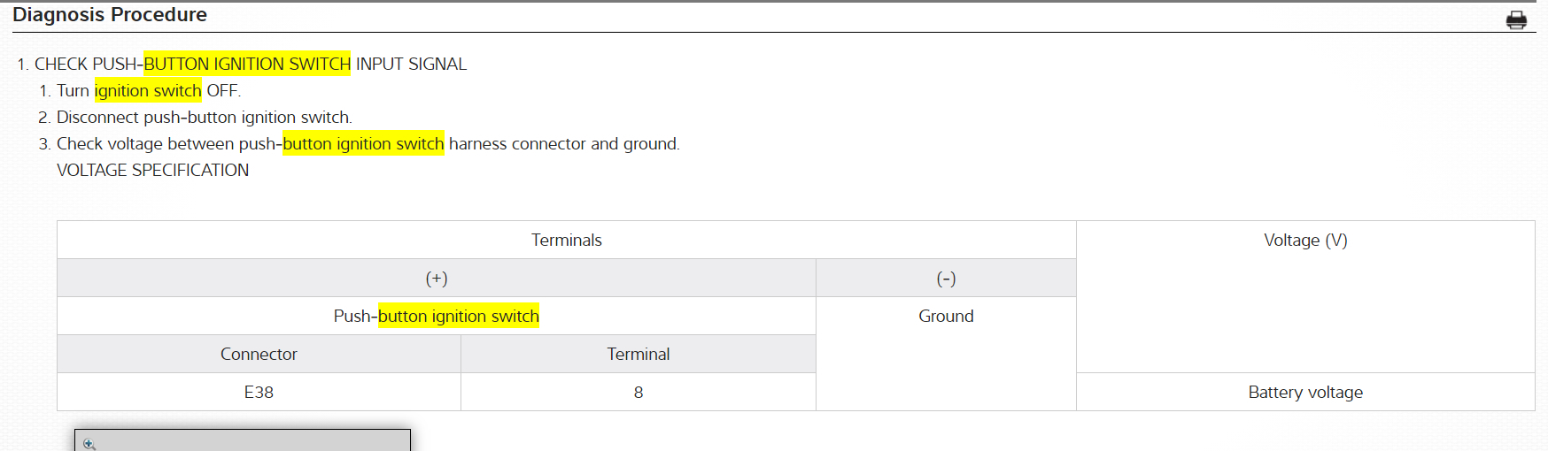This screenshot has width=1548, height=451.
Task: Click highlighted text in Check voltage step
Action: coord(363,143)
